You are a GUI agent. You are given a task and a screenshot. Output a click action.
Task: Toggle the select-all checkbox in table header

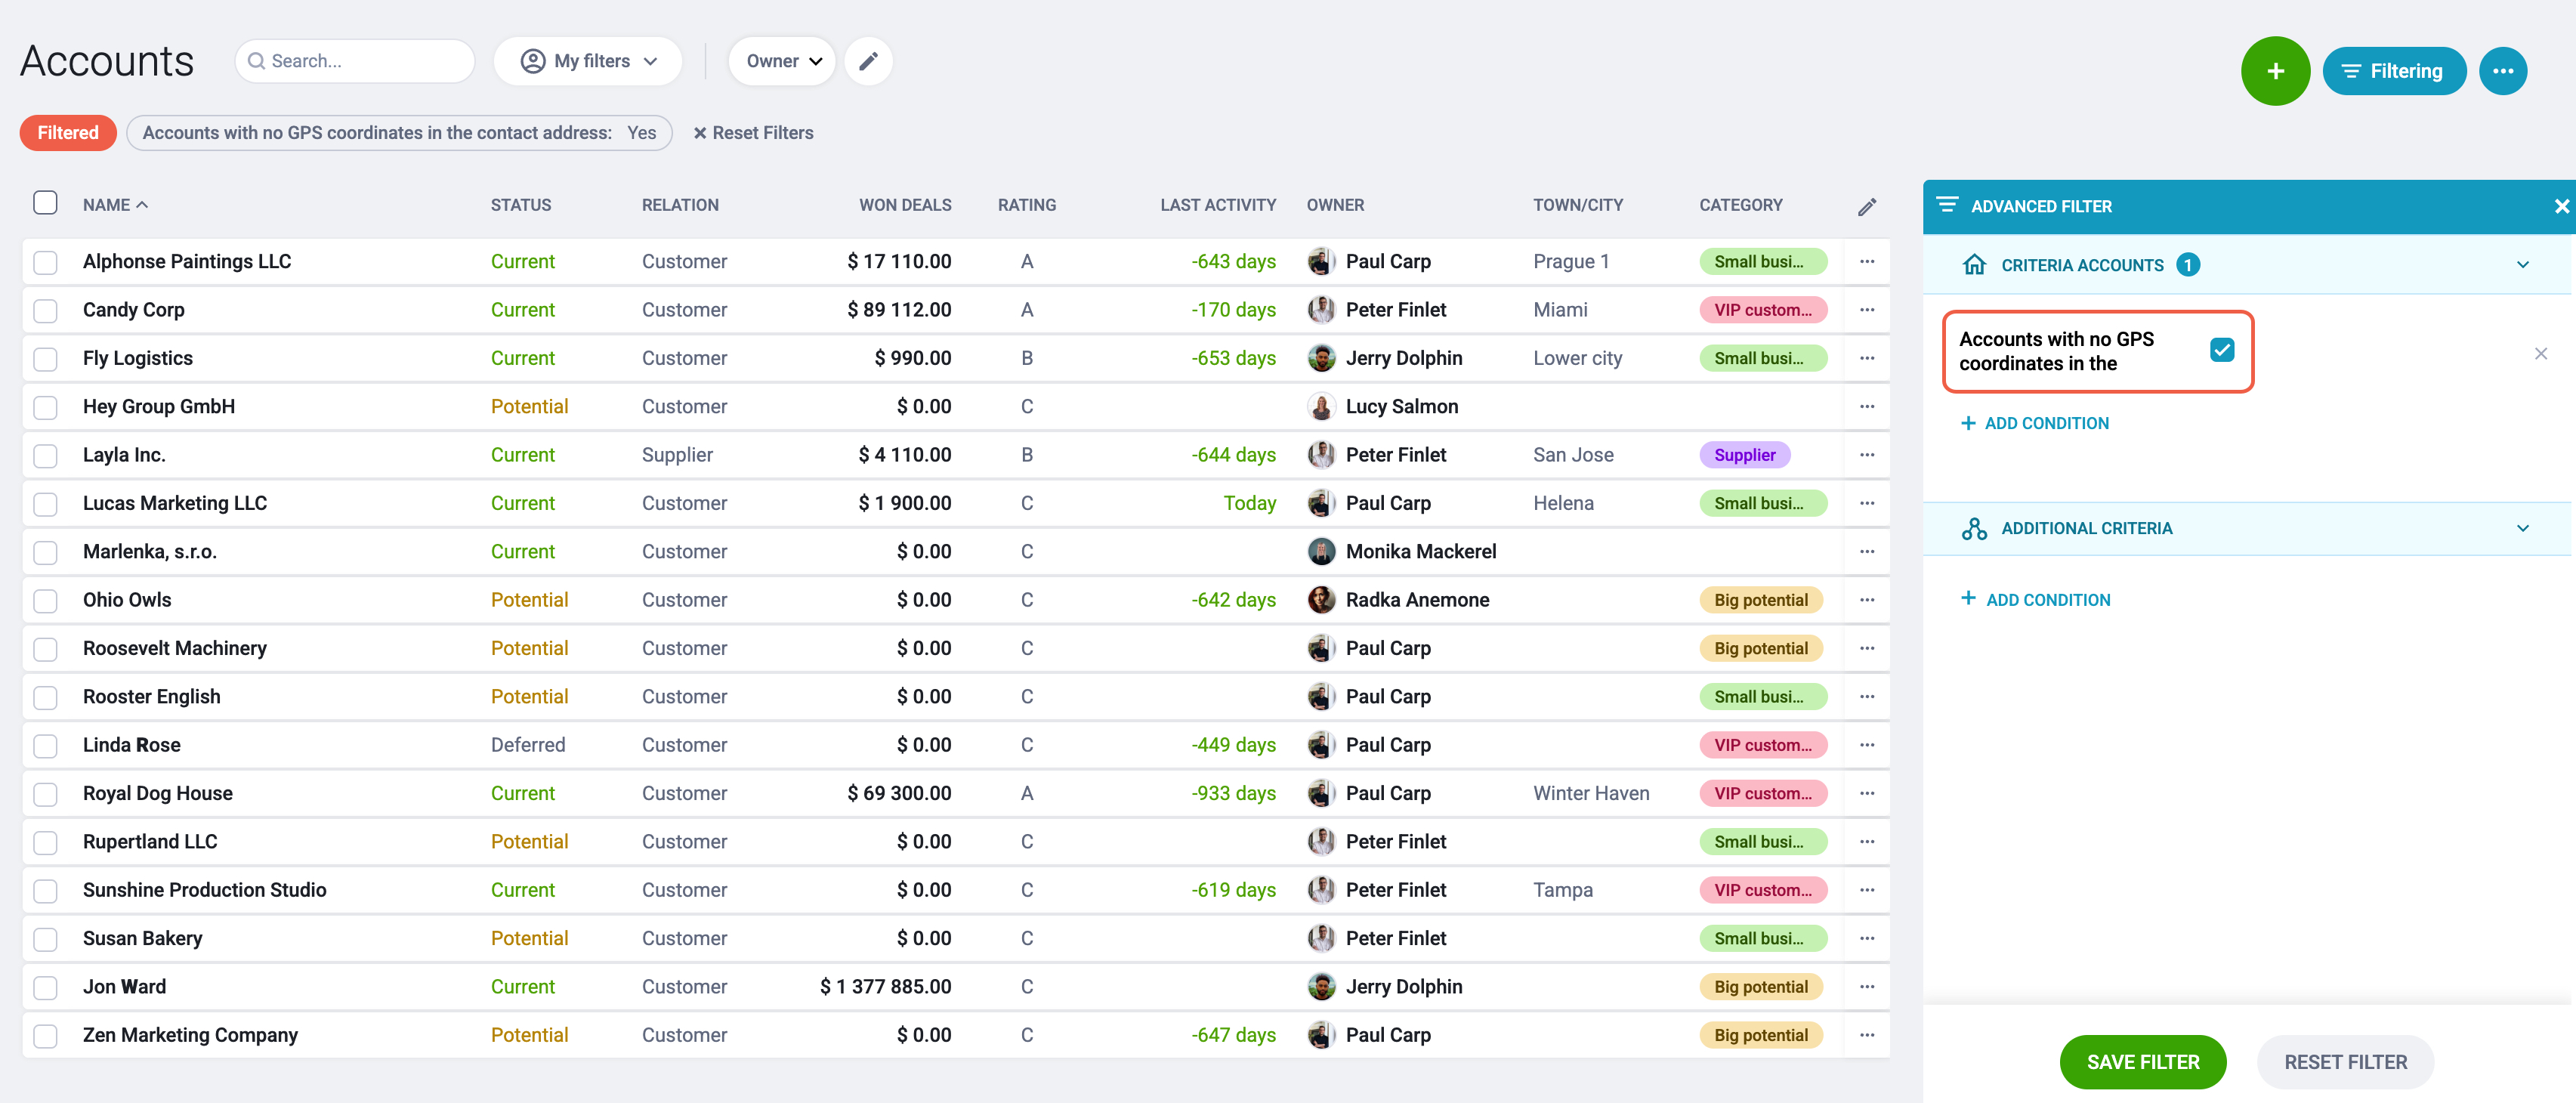(45, 203)
